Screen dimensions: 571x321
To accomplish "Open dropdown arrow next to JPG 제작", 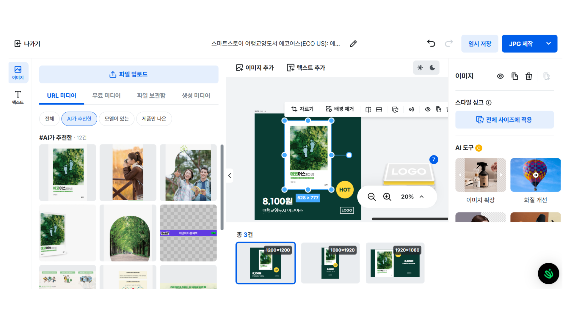I will pyautogui.click(x=548, y=44).
